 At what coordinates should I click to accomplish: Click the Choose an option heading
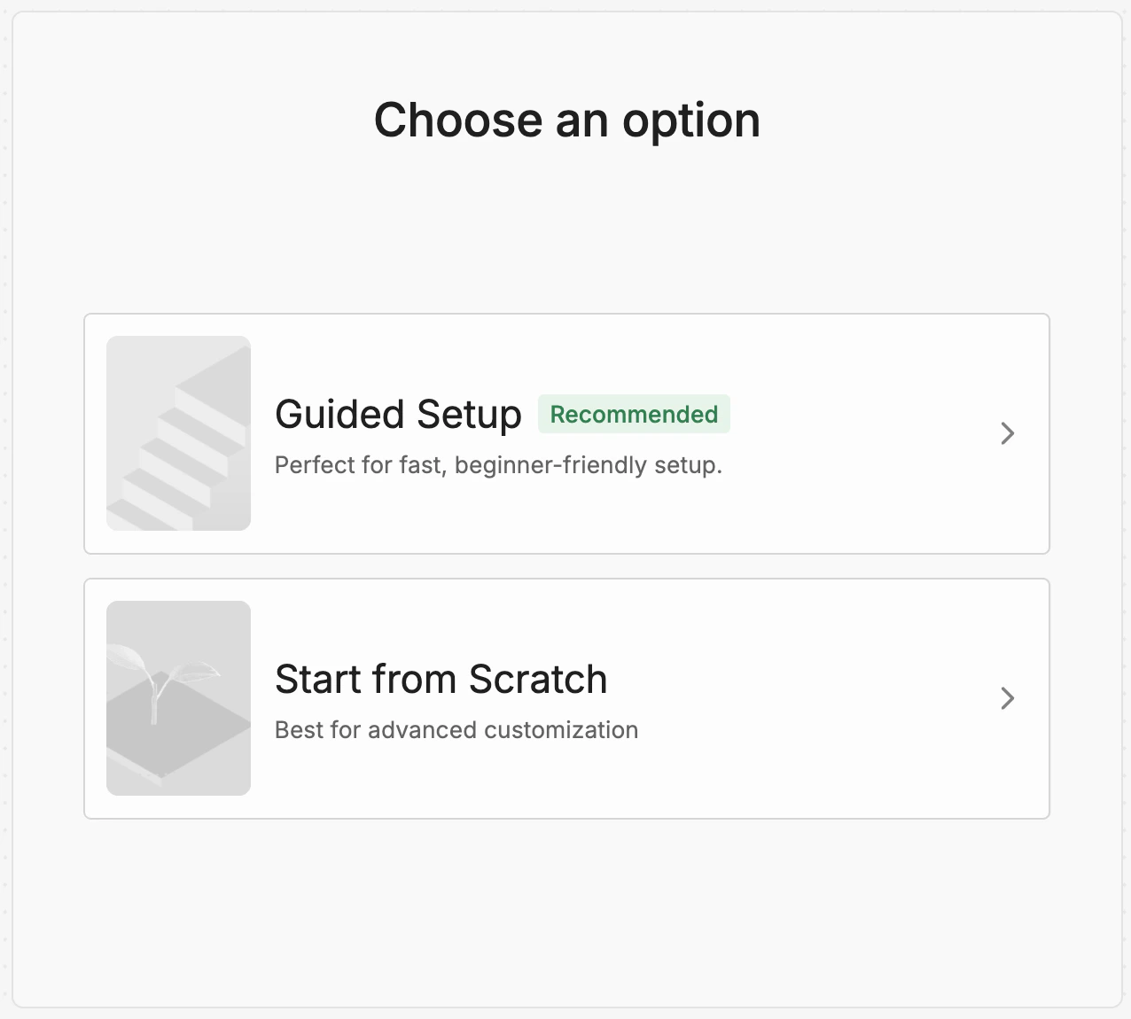point(567,120)
